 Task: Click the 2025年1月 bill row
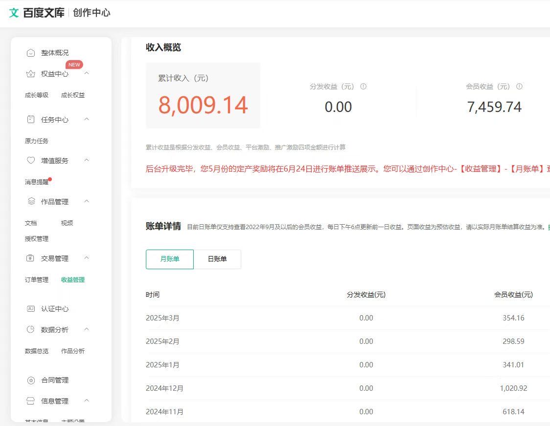[348, 365]
